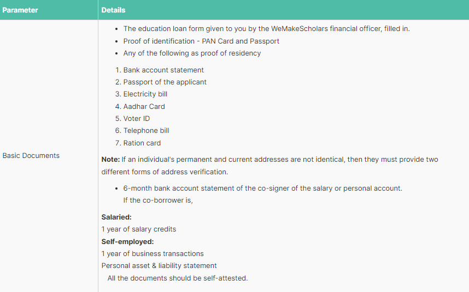Click the bold Note: label
This screenshot has height=292, width=469.
tap(110, 160)
